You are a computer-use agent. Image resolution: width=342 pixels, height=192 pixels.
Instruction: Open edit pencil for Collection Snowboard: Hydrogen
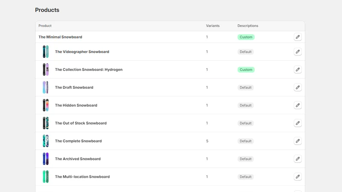(298, 70)
